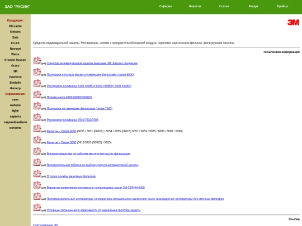The image size is (302, 226).
Task: Open the О фирме header link
Action: coord(166,6)
